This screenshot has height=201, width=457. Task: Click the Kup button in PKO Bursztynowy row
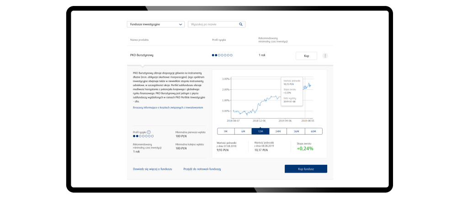coord(306,56)
